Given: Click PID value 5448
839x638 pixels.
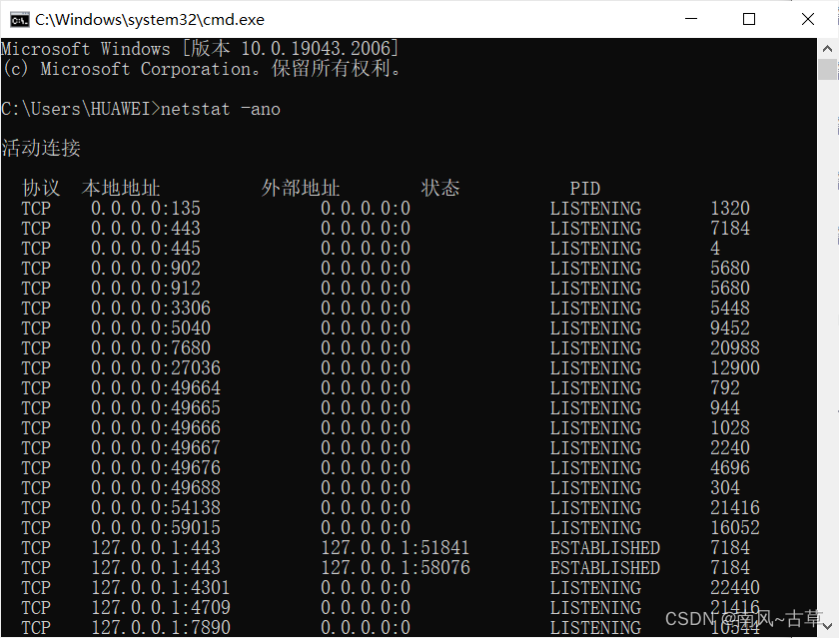Looking at the screenshot, I should click(730, 309).
